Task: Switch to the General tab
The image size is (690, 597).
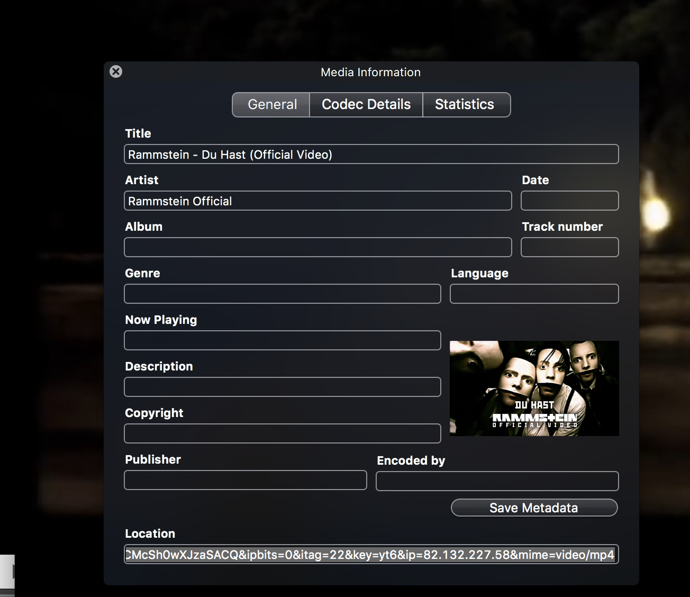Action: pos(271,105)
